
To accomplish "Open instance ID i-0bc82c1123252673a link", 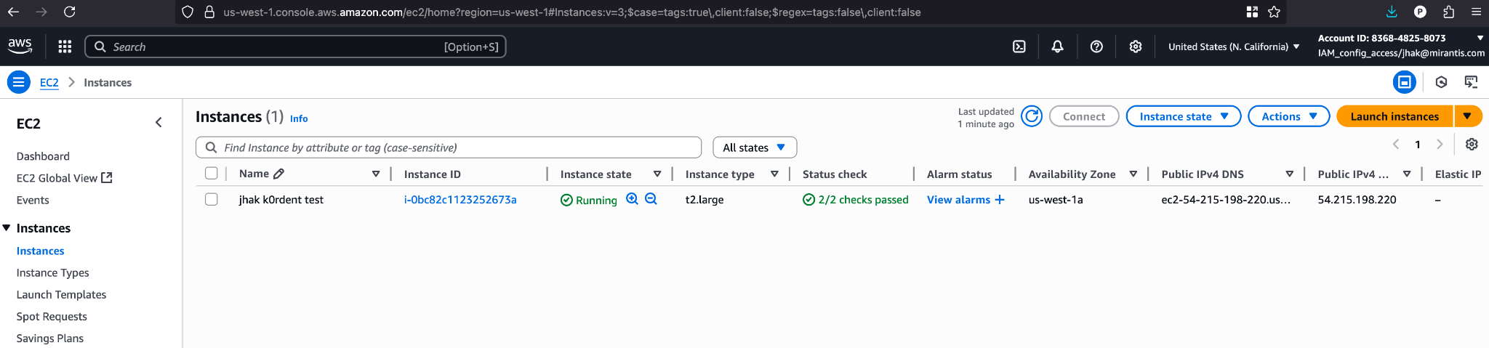I will 460,200.
